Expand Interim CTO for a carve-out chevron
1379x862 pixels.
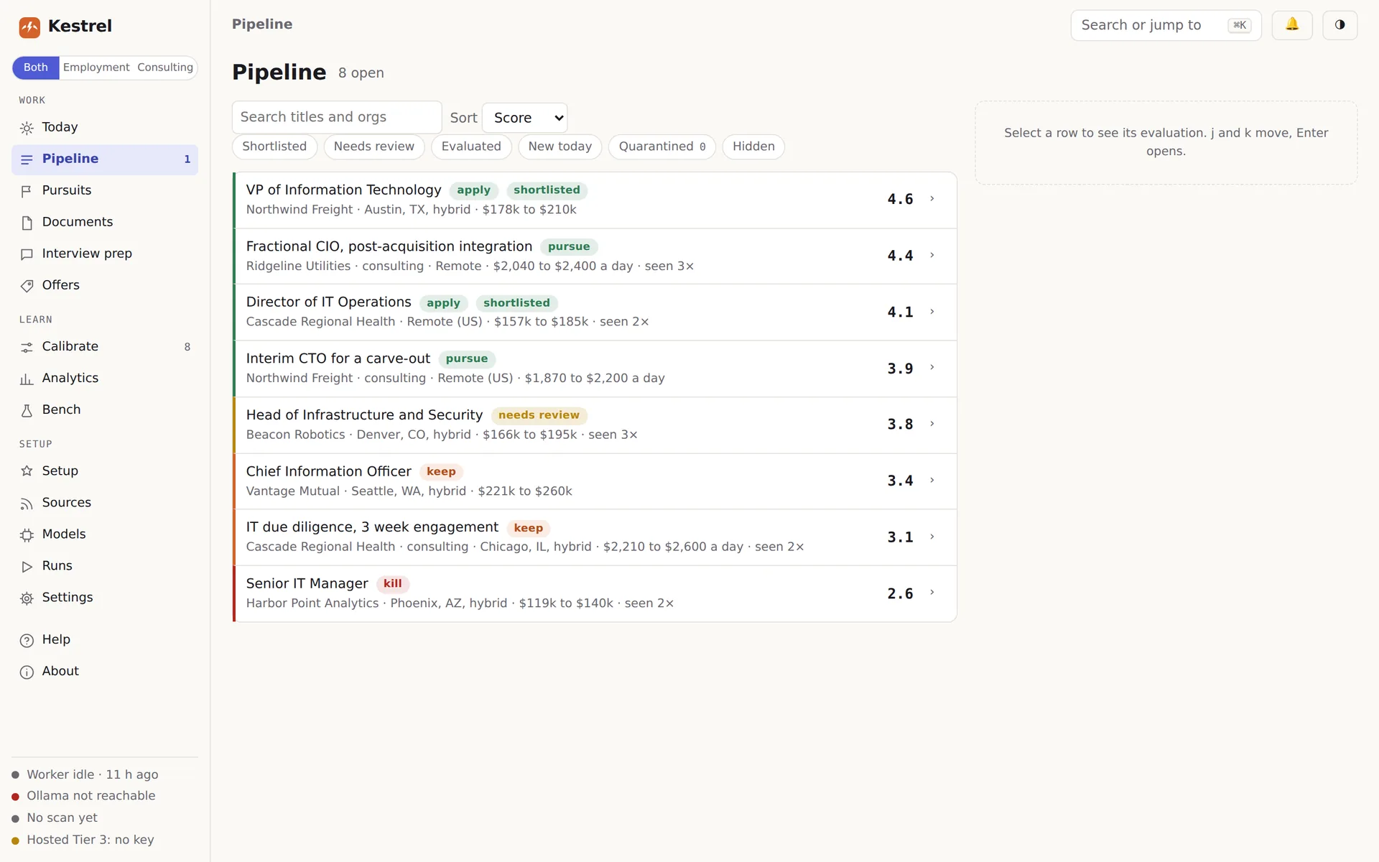pyautogui.click(x=932, y=368)
